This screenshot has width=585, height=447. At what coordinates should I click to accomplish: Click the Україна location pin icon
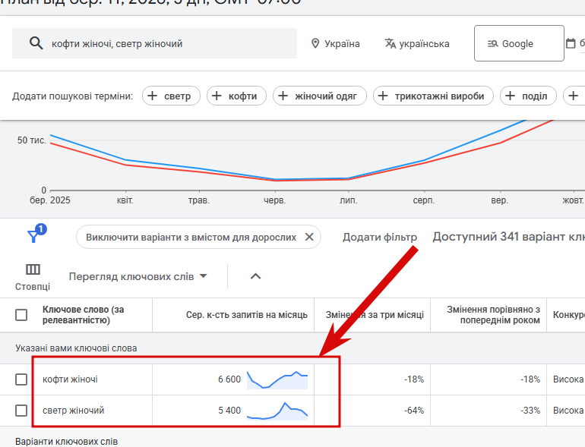pyautogui.click(x=315, y=43)
